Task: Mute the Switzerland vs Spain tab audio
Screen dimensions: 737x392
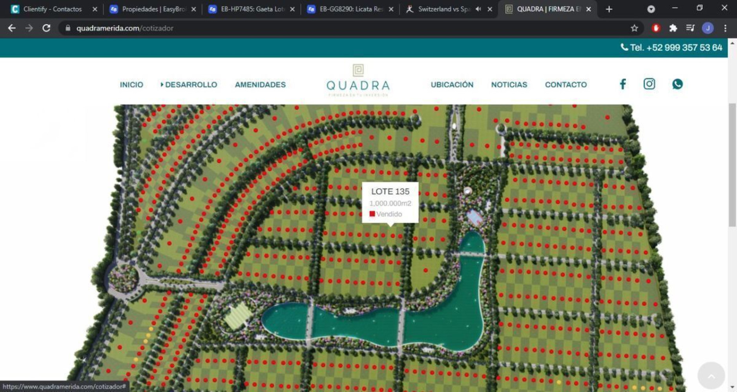Action: click(x=478, y=9)
